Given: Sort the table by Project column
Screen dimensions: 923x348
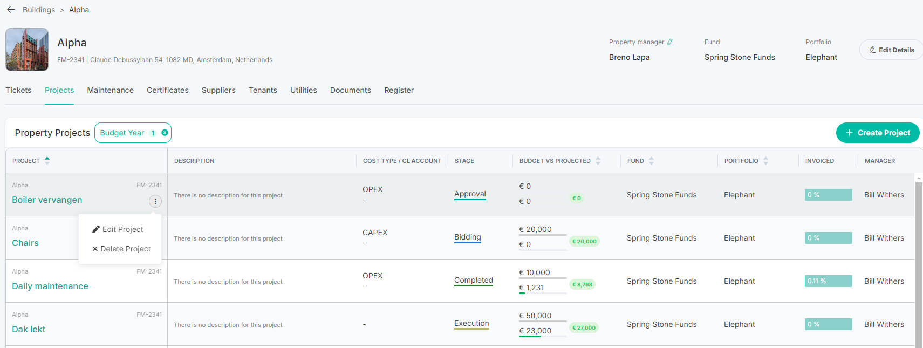Looking at the screenshot, I should click(x=47, y=160).
